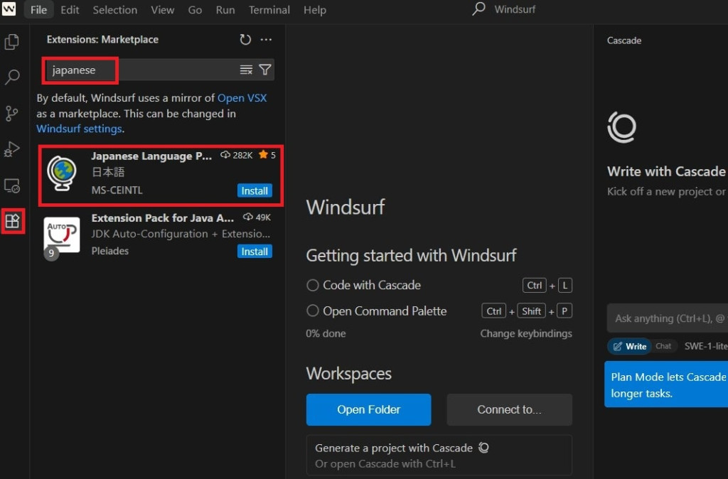Click the Pleiades publisher name
The image size is (728, 479).
point(110,251)
